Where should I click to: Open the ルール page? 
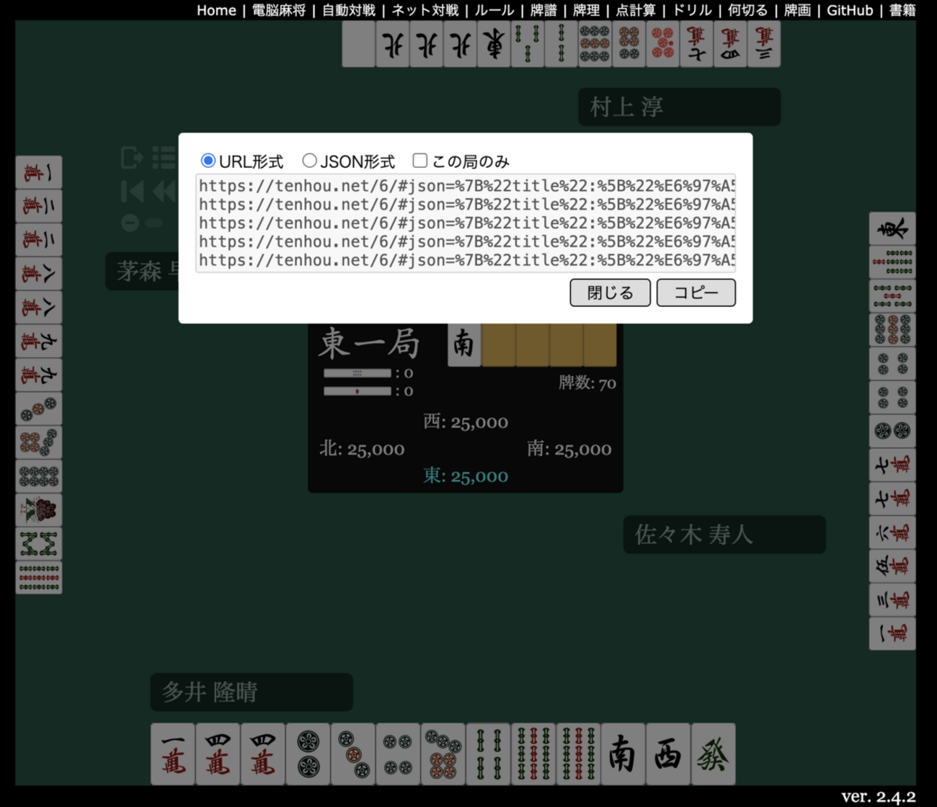coord(494,10)
